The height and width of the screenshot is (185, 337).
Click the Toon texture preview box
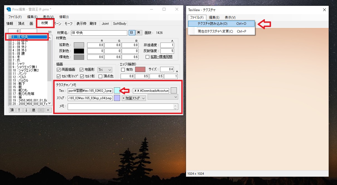coord(174,90)
